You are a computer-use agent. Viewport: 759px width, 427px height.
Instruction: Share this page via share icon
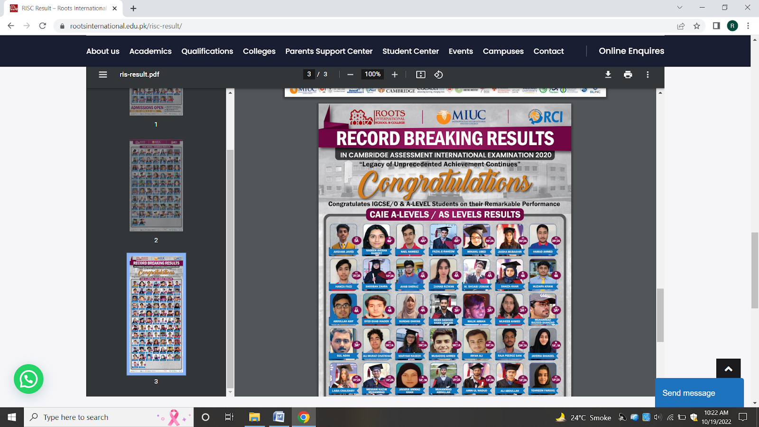click(681, 26)
